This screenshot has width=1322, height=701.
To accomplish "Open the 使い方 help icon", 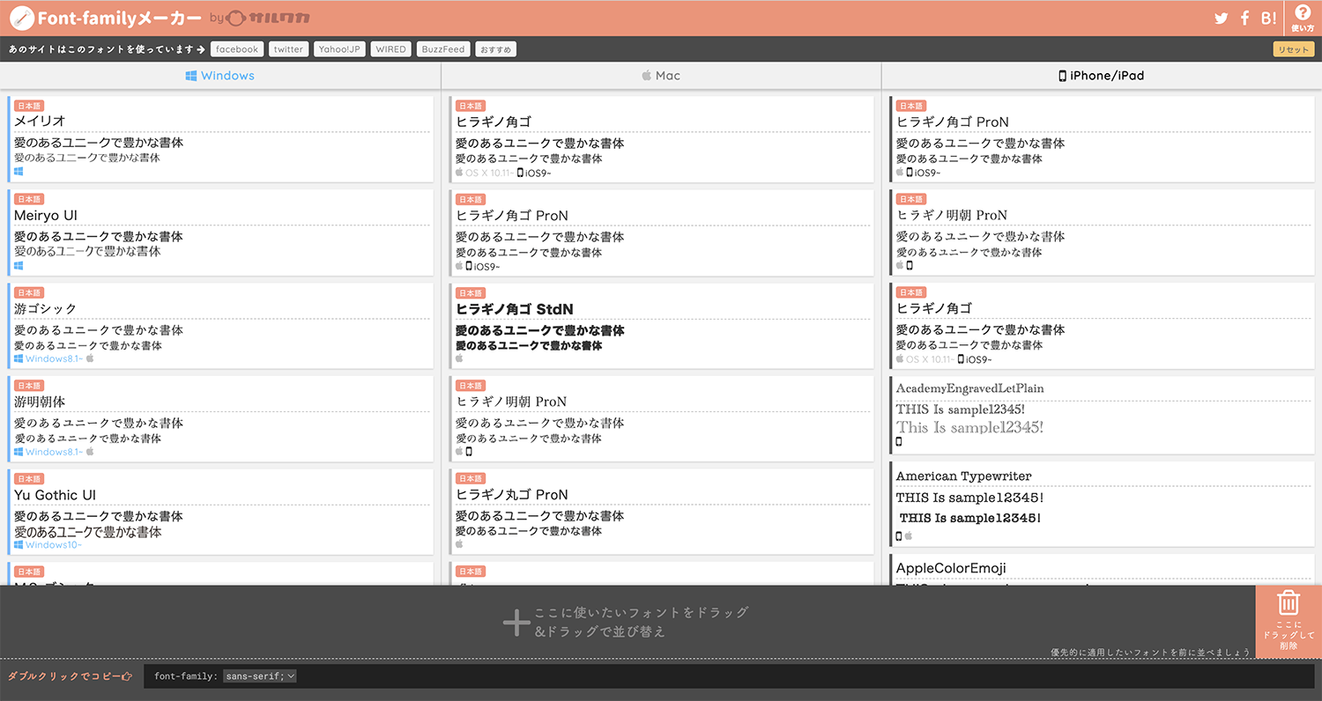I will tap(1303, 18).
